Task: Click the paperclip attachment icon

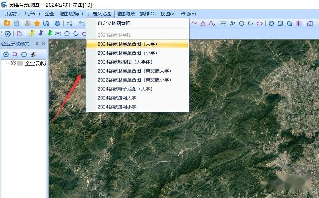Action: [32, 54]
